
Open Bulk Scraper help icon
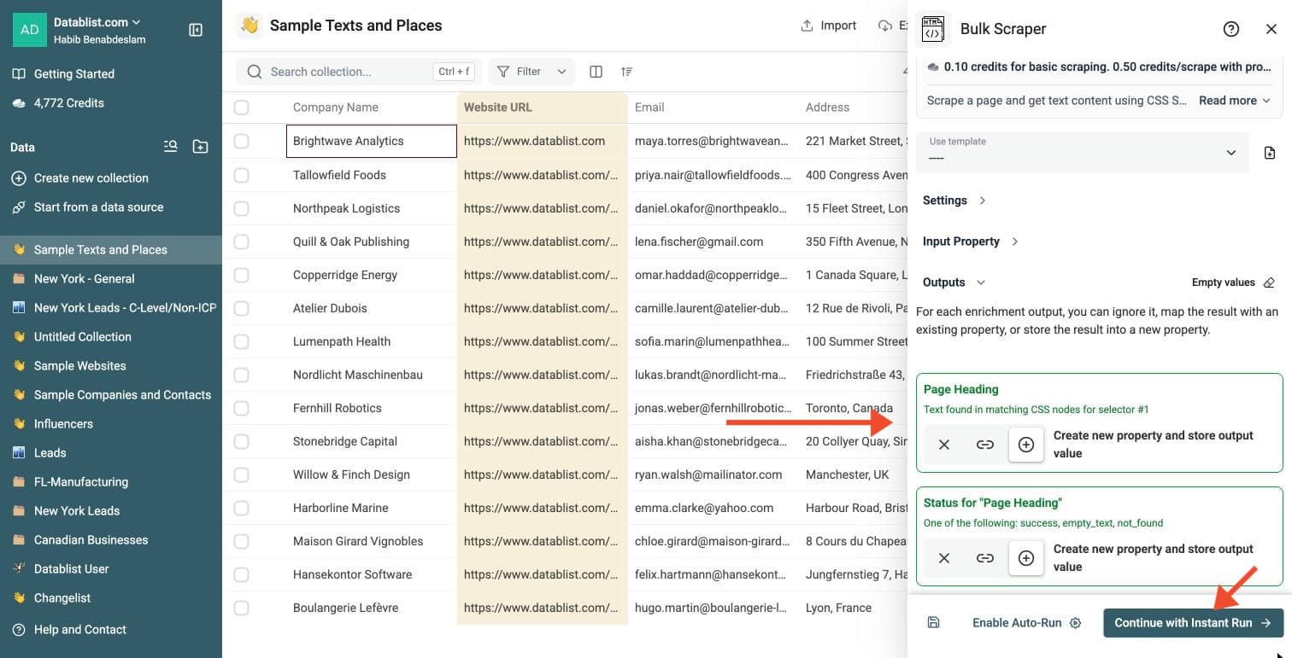click(1231, 29)
